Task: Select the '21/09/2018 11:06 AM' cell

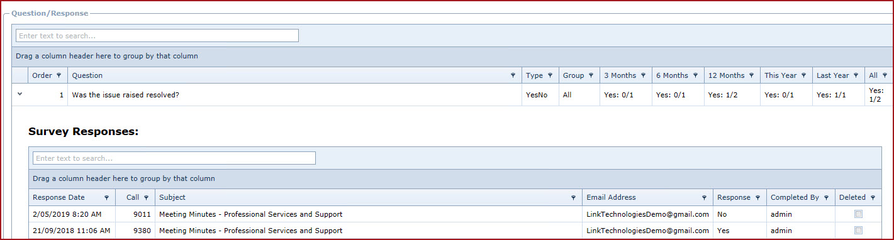Action: pyautogui.click(x=72, y=231)
